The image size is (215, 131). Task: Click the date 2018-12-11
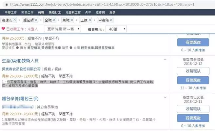pyautogui.click(x=193, y=102)
